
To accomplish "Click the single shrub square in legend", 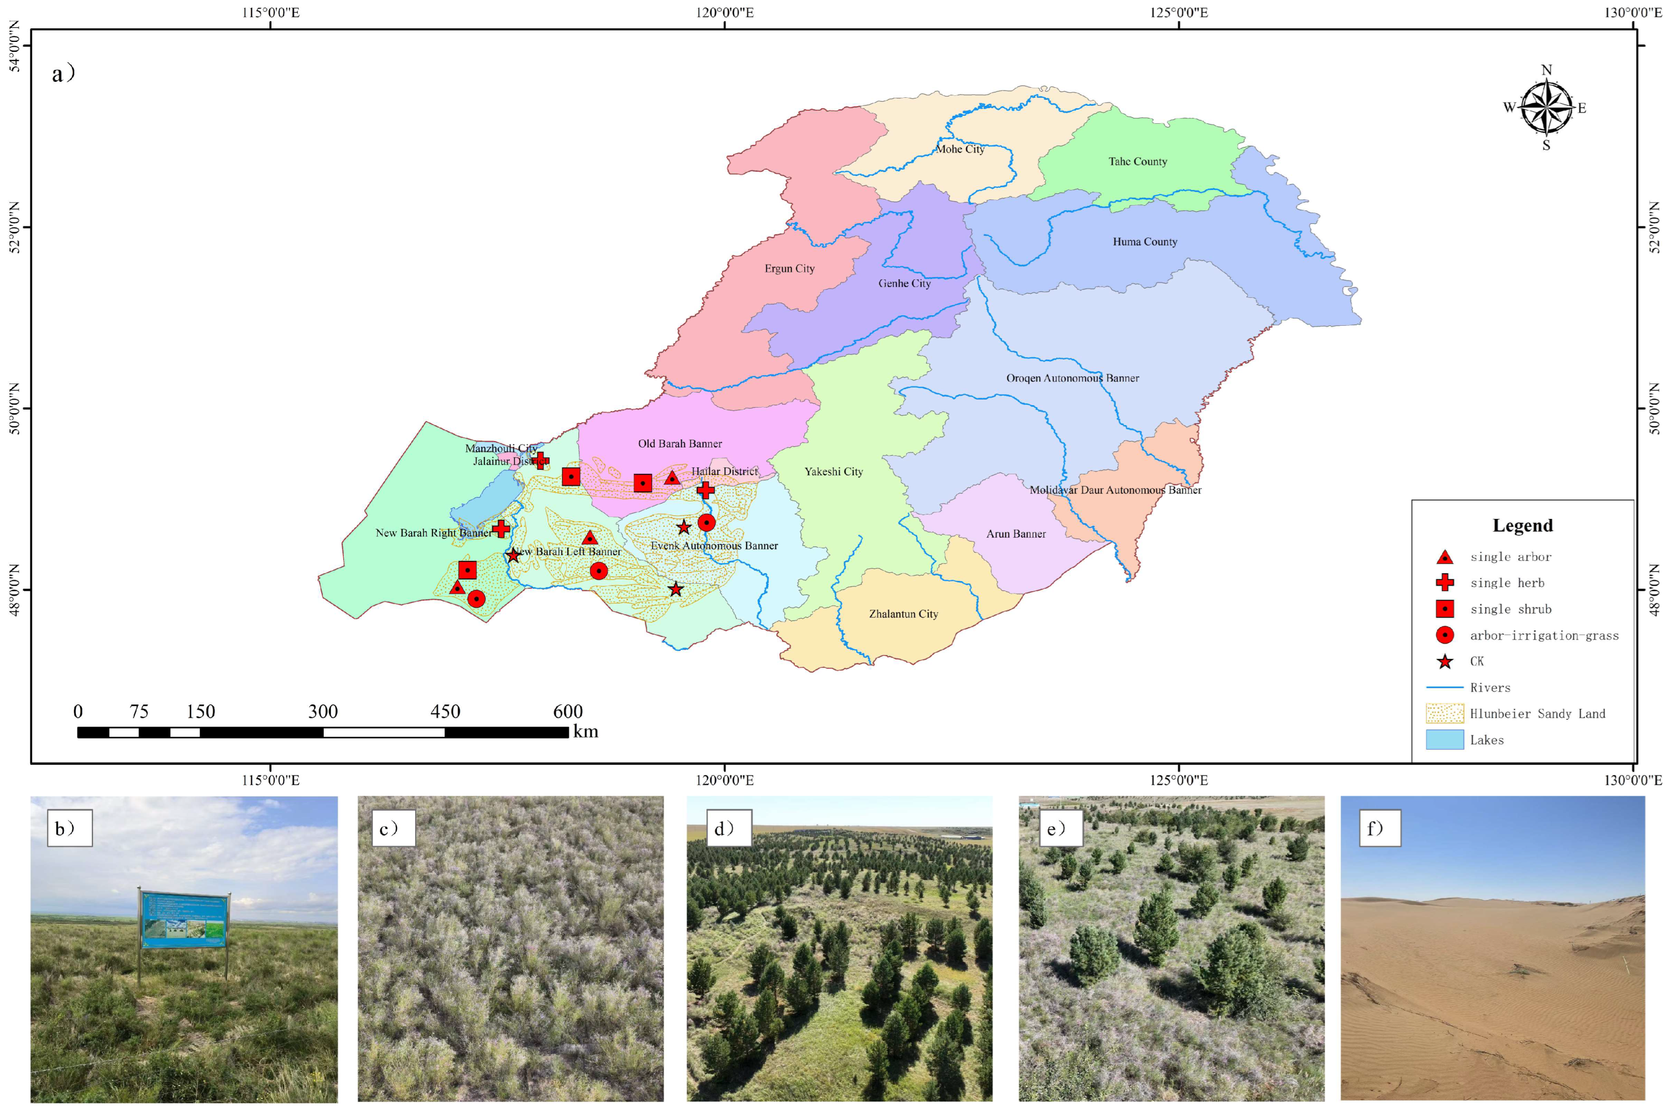I will pyautogui.click(x=1444, y=609).
